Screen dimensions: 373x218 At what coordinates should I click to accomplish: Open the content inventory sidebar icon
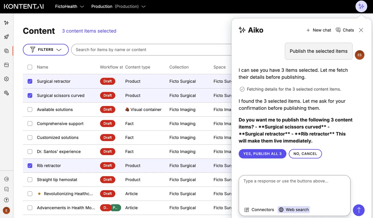pyautogui.click(x=6, y=51)
